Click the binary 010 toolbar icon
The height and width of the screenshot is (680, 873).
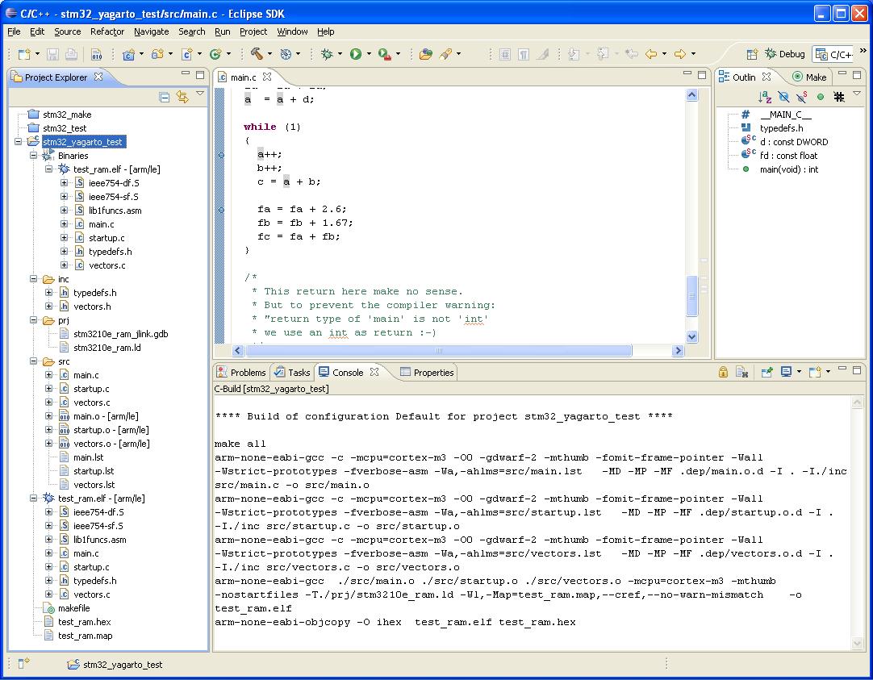96,54
